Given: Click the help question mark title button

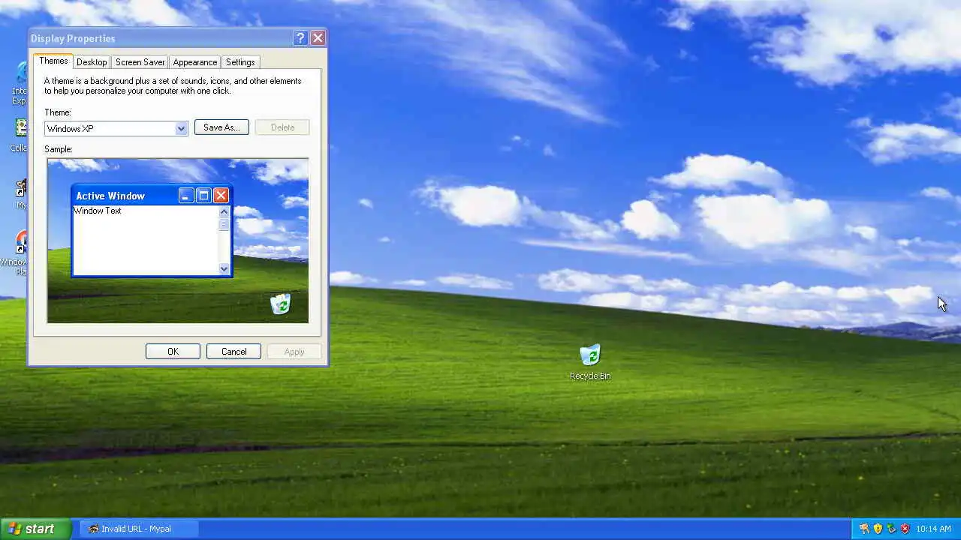Looking at the screenshot, I should pyautogui.click(x=300, y=38).
